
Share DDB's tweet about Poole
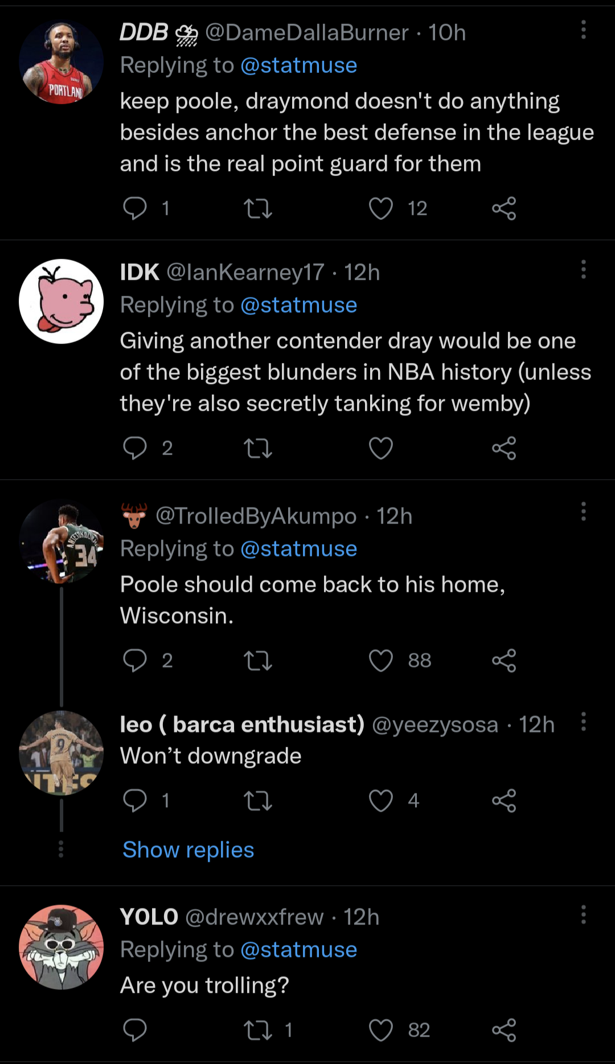[x=504, y=208]
